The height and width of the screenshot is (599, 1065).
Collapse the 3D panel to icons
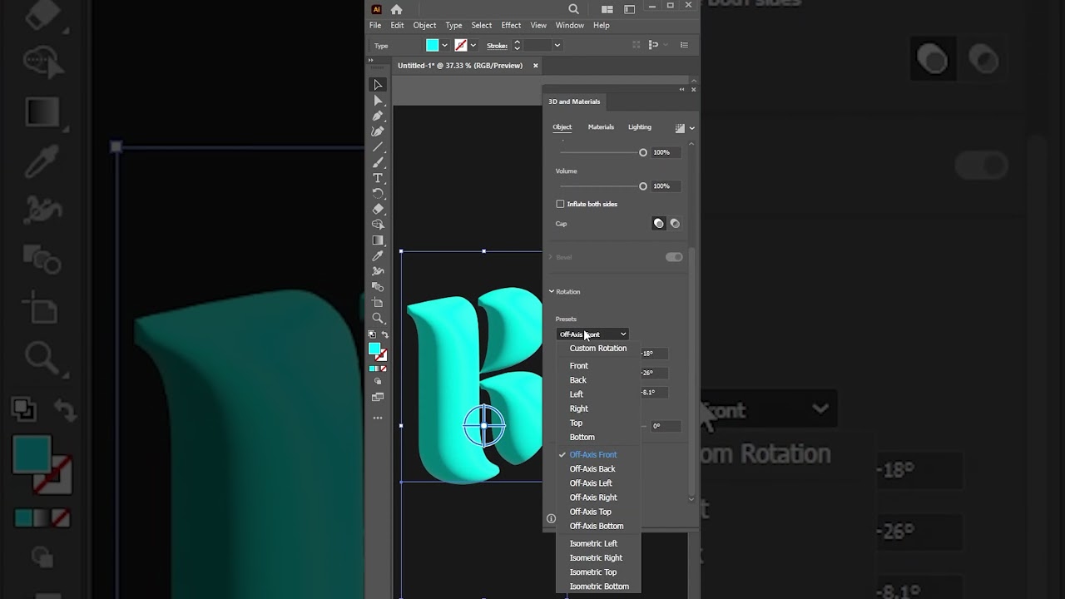tap(682, 89)
